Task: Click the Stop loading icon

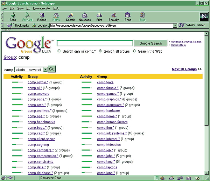Action: click(x=142, y=17)
